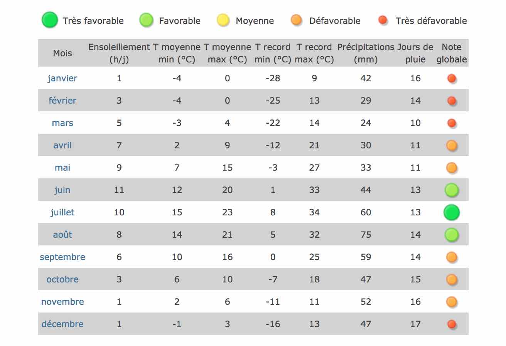Image resolution: width=506 pixels, height=346 pixels.
Task: Click the light-green rating dot for juin
Action: click(452, 190)
